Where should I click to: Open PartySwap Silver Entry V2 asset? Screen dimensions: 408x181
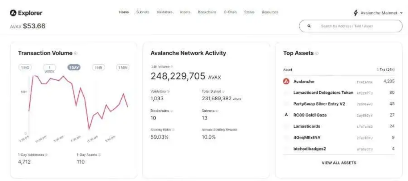[x=319, y=104]
